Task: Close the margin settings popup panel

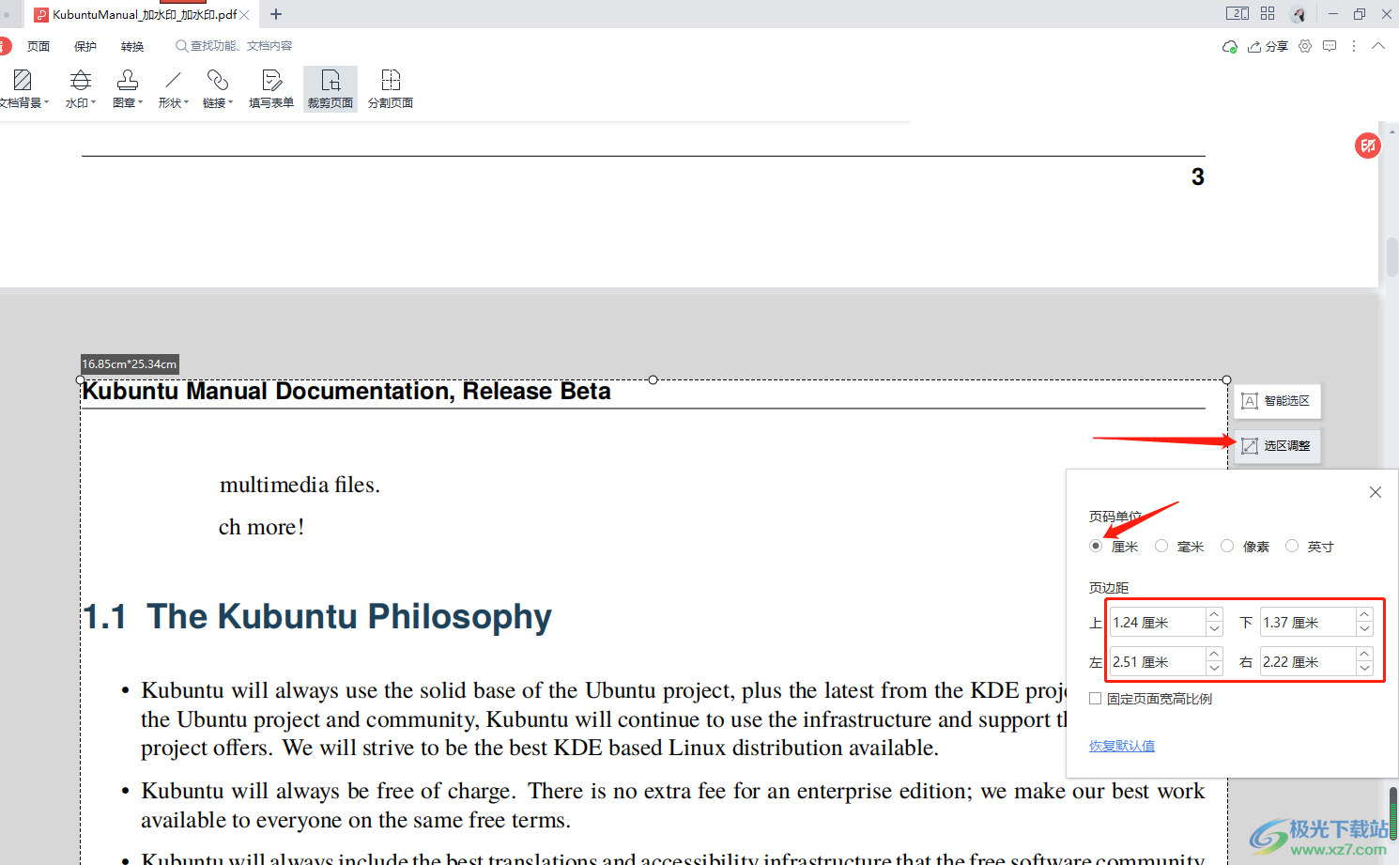Action: coord(1376,492)
